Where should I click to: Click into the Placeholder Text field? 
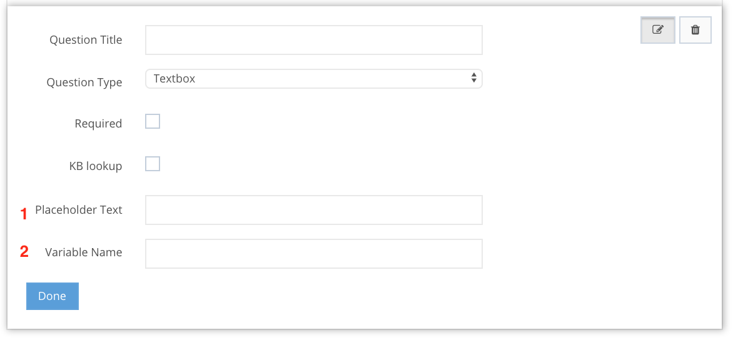point(313,210)
